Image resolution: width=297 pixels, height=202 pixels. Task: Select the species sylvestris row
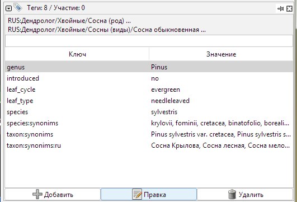click(x=149, y=112)
